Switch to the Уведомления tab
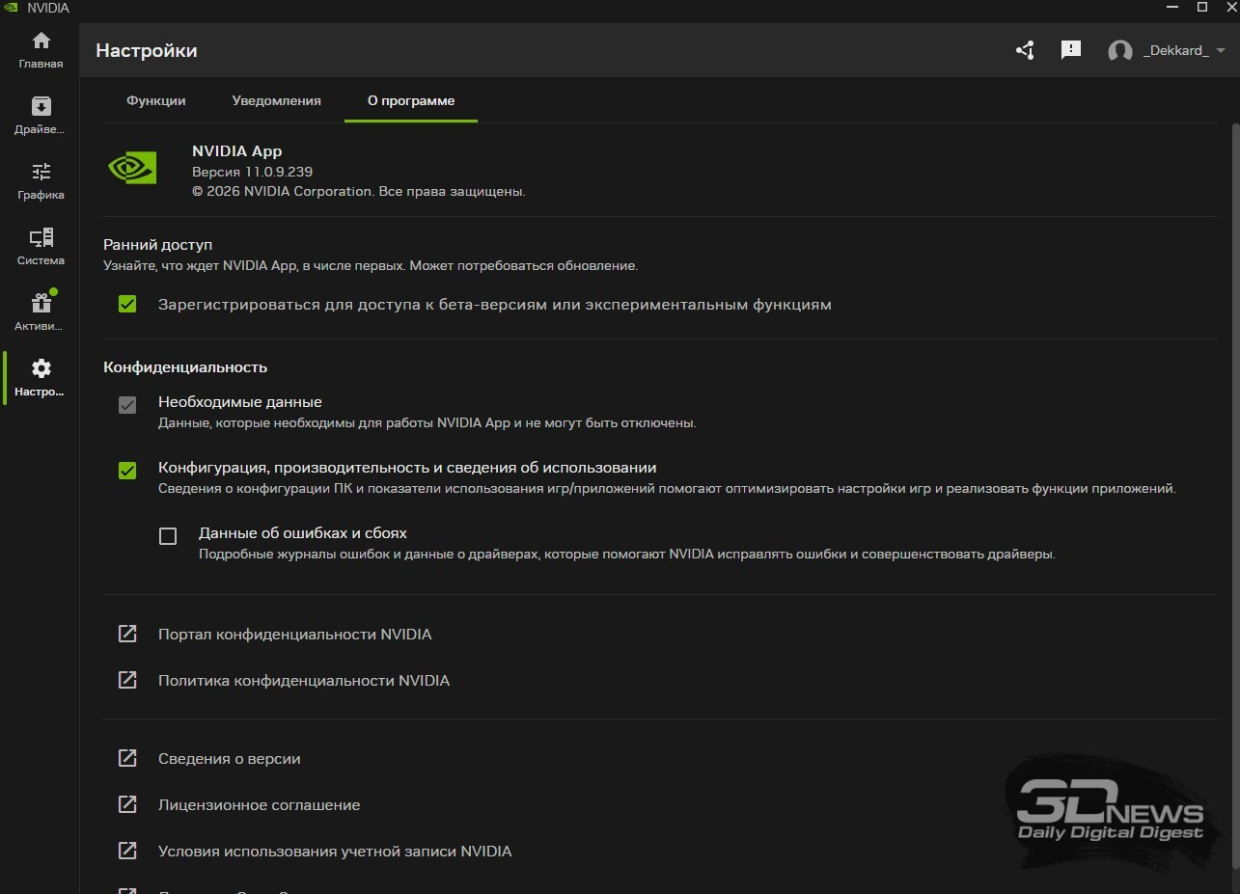The image size is (1240, 894). pos(277,100)
